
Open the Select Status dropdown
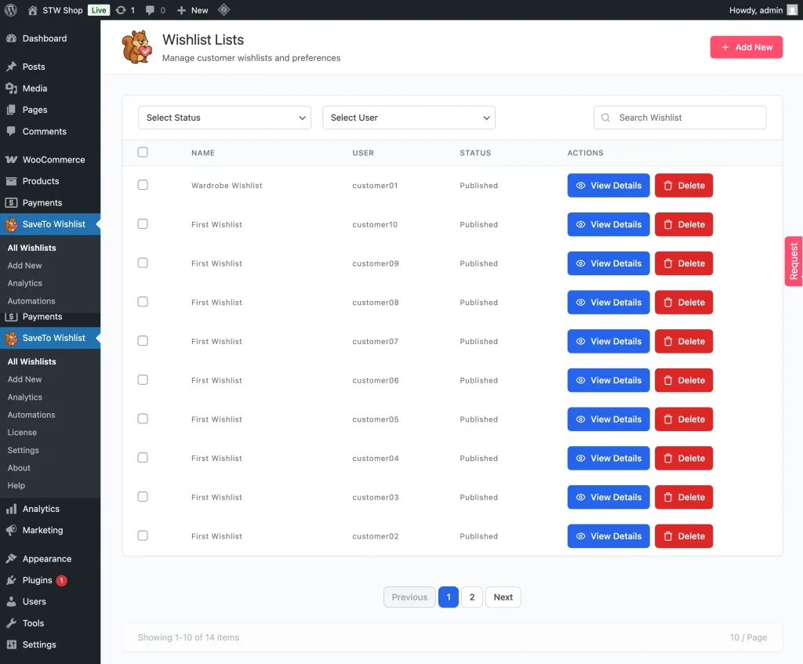[x=224, y=118]
